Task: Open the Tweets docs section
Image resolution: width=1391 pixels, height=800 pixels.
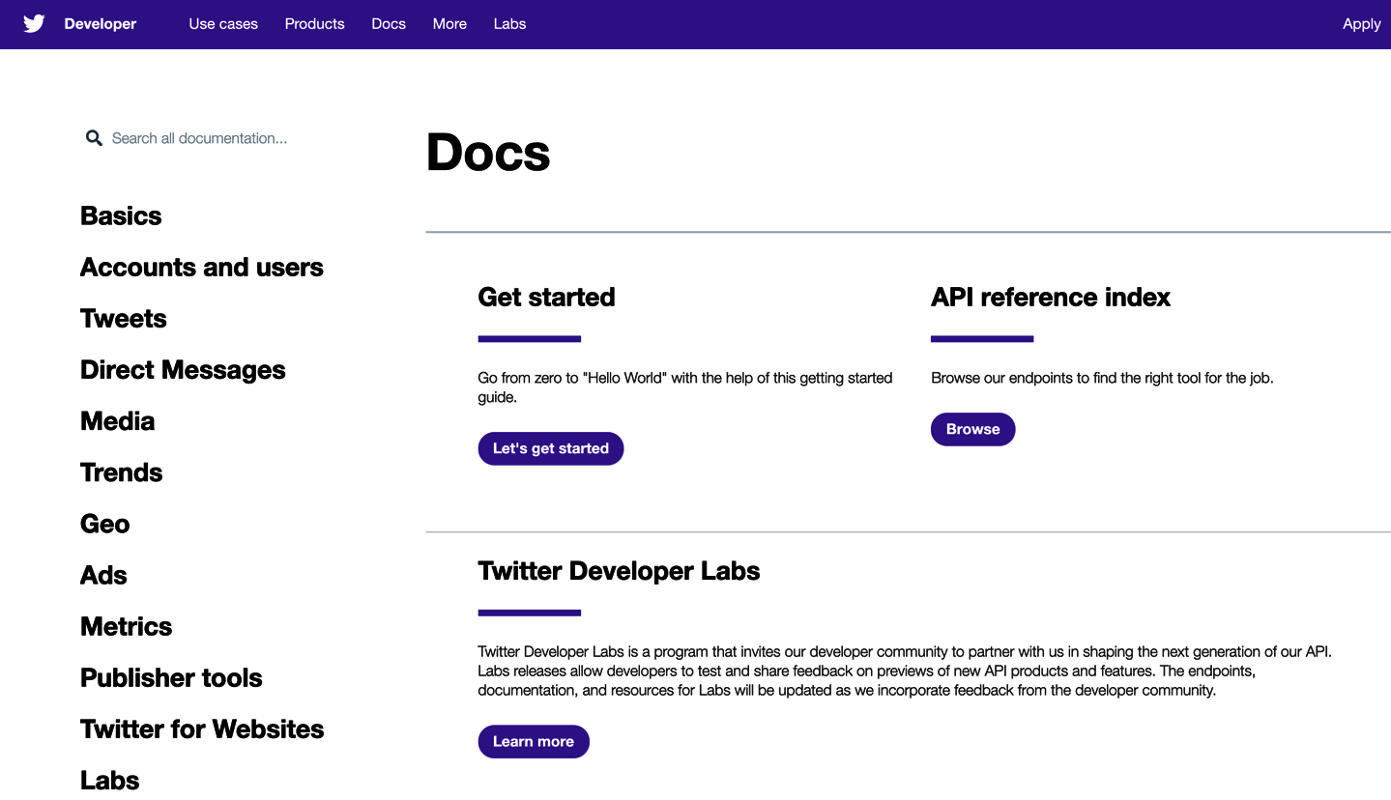Action: click(124, 318)
